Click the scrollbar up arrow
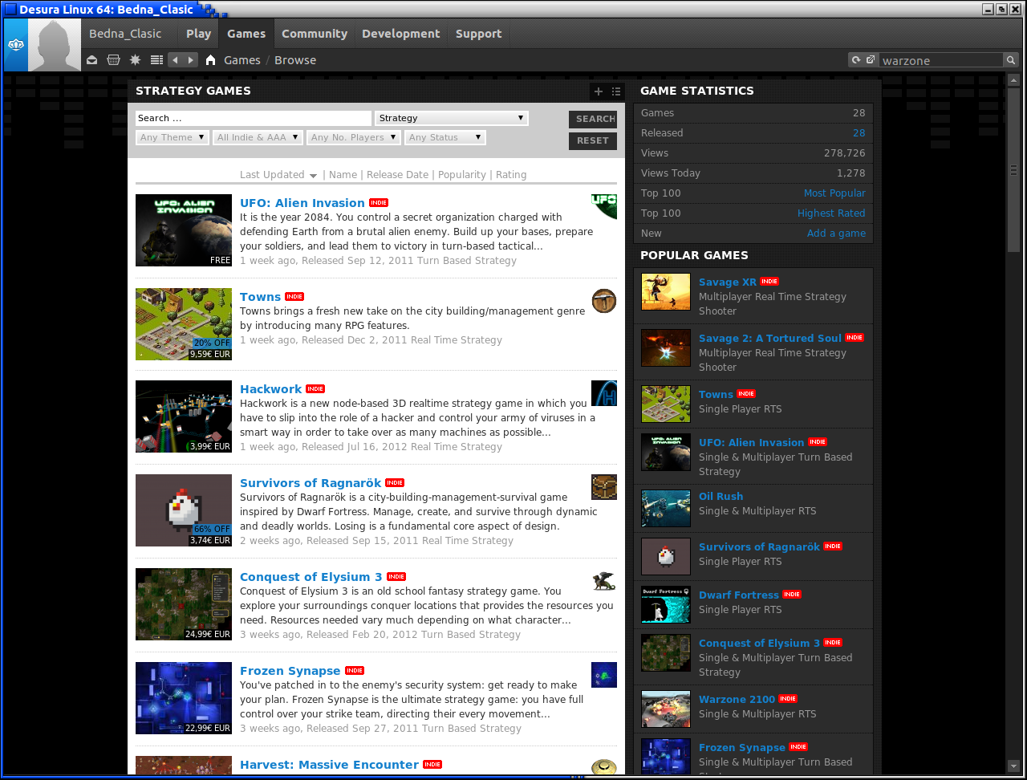The width and height of the screenshot is (1027, 780). tap(1013, 79)
